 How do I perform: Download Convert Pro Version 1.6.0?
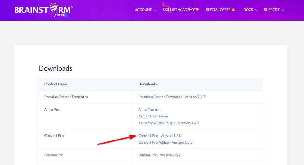pyautogui.click(x=160, y=136)
